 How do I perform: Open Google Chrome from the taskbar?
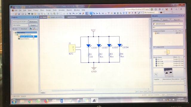click(x=30, y=101)
